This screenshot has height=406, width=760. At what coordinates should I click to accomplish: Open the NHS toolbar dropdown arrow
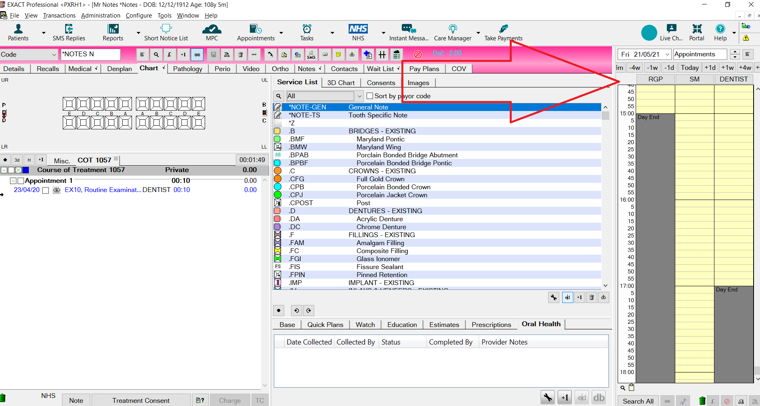383,33
